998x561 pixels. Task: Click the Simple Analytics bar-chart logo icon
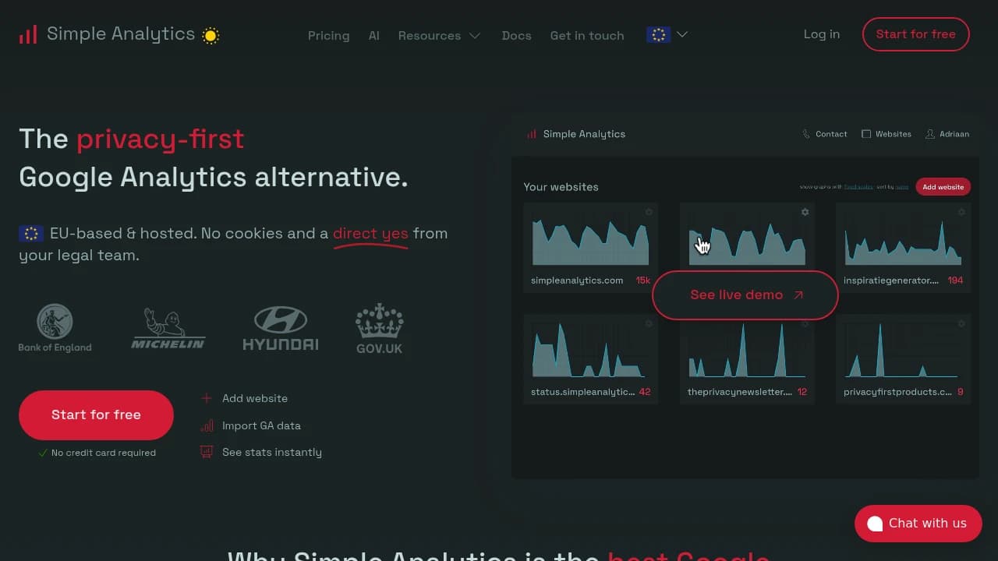pos(28,34)
